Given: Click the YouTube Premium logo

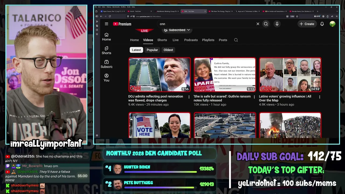Looking at the screenshot, I should tap(122, 24).
